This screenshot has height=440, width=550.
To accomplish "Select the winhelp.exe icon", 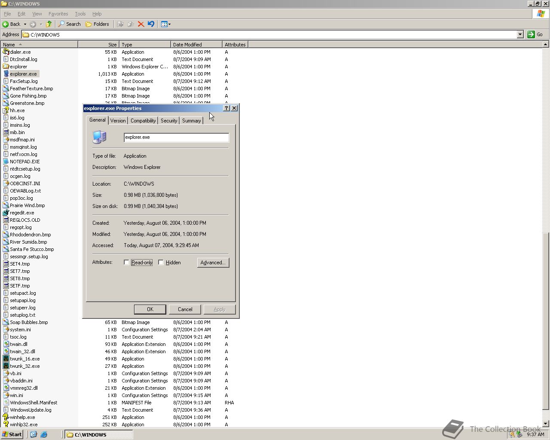I will pyautogui.click(x=6, y=417).
